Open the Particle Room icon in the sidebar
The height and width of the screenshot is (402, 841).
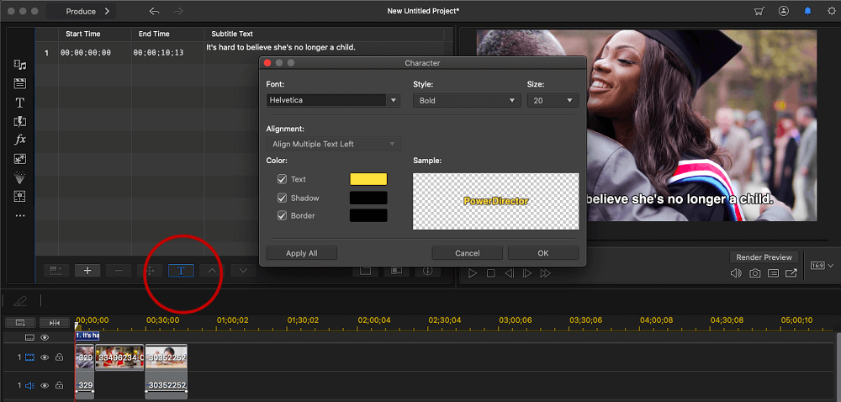click(x=20, y=178)
